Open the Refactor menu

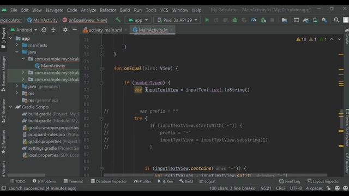coord(108,10)
